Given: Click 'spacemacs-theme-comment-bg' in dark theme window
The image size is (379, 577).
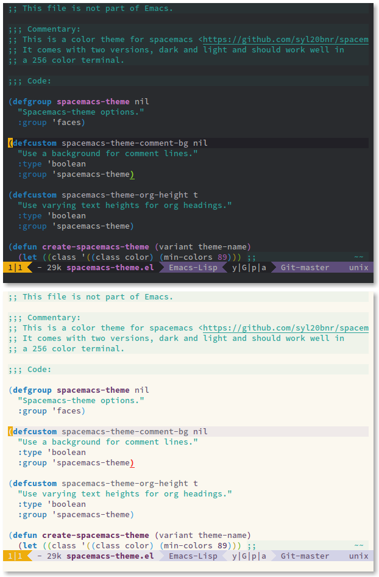Looking at the screenshot, I should (125, 143).
